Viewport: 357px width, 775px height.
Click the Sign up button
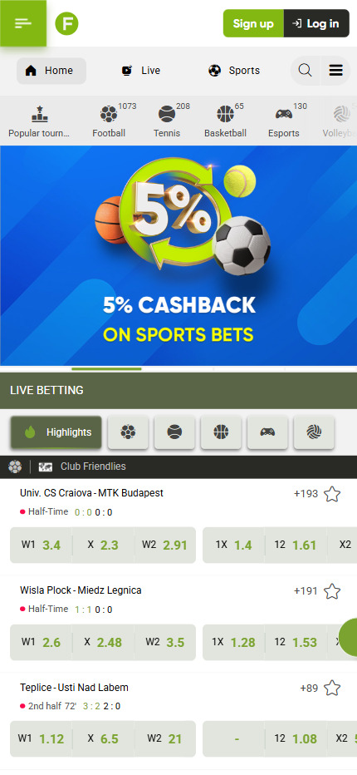click(253, 23)
